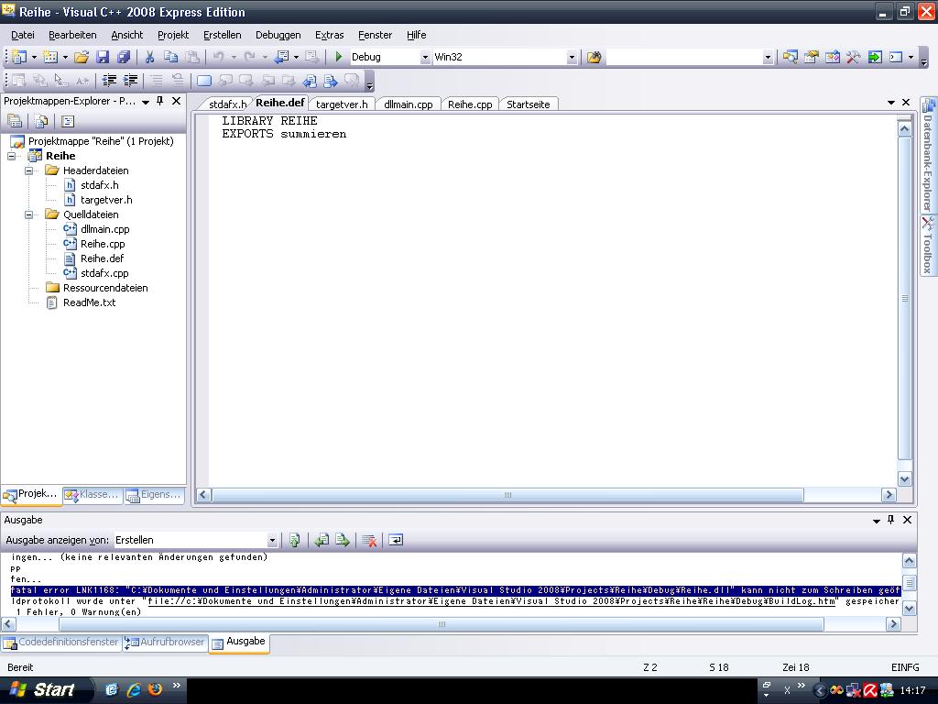The height and width of the screenshot is (704, 938).
Task: Click the Open File folder icon
Action: point(82,57)
